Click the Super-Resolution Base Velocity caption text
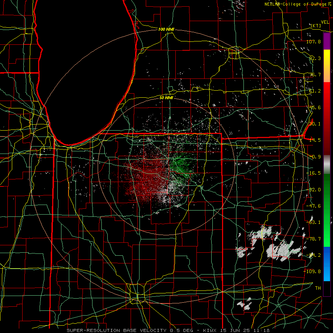Image resolution: width=333 pixels, height=333 pixels. tap(168, 330)
